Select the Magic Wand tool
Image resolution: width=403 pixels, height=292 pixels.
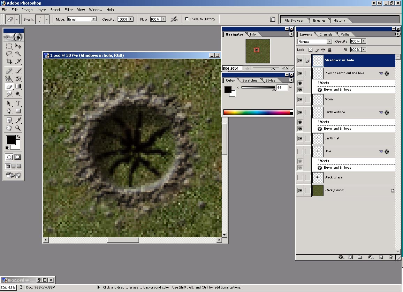point(18,54)
